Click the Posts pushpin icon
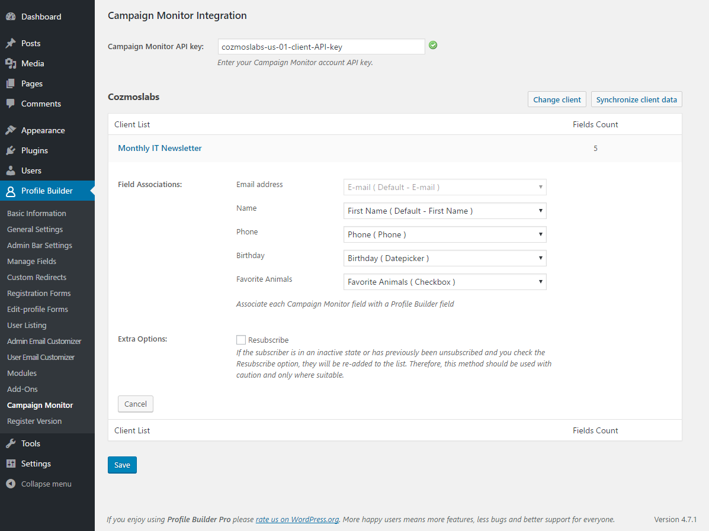 coord(11,43)
